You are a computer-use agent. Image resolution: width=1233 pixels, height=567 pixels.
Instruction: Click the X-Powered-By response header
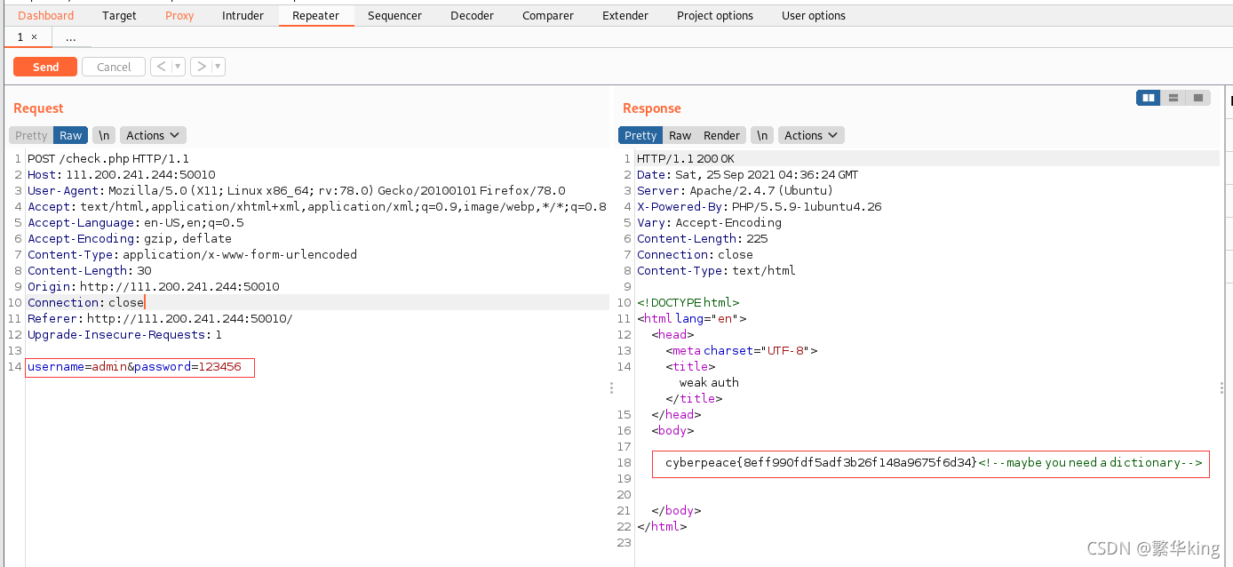point(760,206)
